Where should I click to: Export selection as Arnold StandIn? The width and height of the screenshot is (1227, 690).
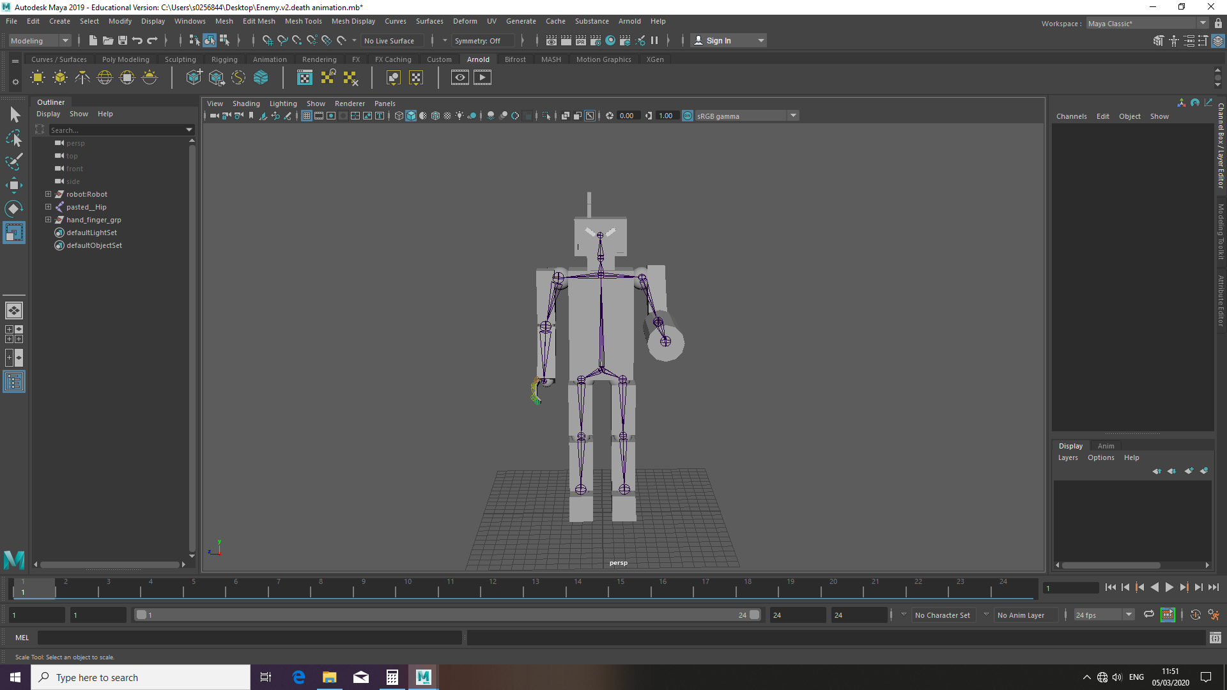point(217,78)
